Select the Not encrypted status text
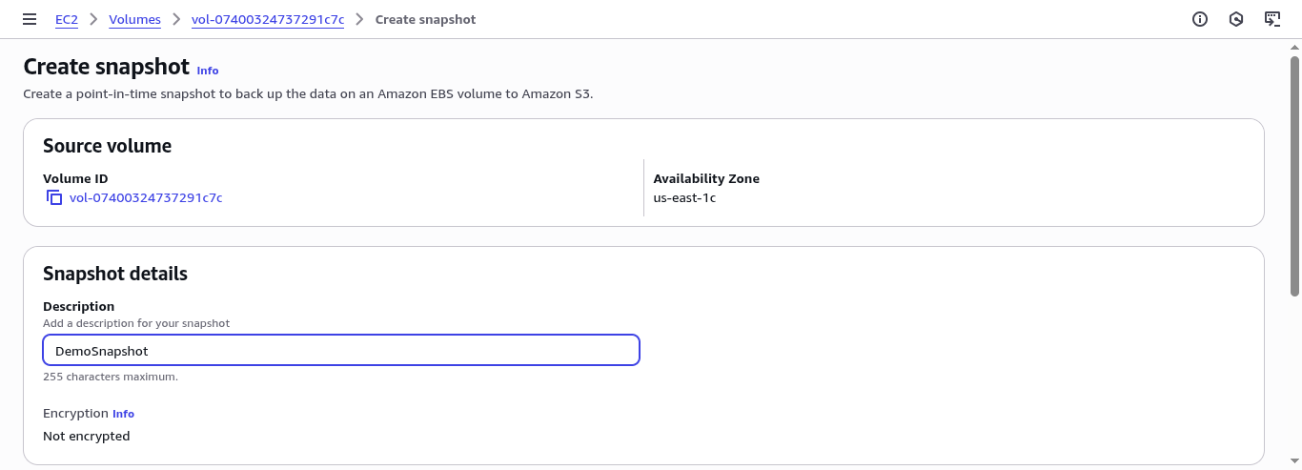The width and height of the screenshot is (1302, 470). pyautogui.click(x=87, y=436)
